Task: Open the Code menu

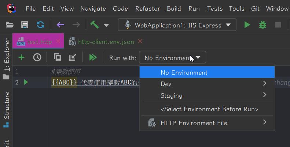Action: 120,8
